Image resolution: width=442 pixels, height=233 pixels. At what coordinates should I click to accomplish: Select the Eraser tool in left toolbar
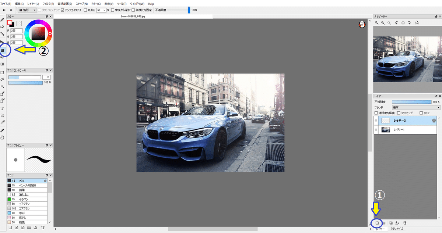coord(3,26)
